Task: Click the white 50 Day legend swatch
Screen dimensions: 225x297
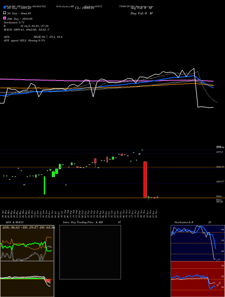Action: point(5,13)
